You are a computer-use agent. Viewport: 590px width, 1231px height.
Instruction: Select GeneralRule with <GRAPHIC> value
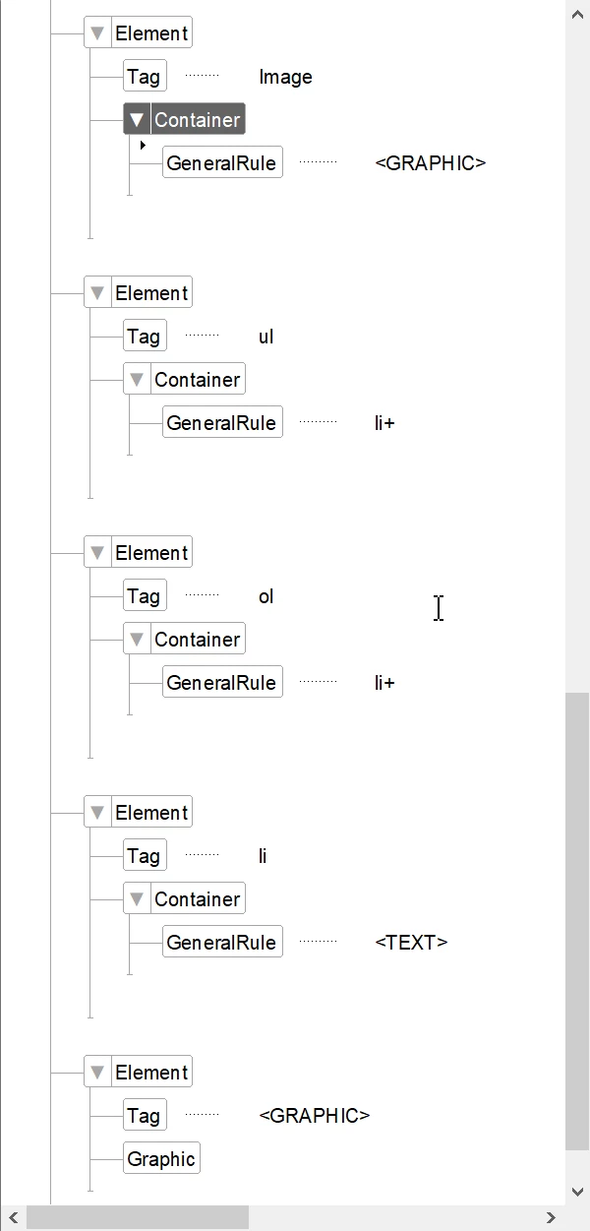pyautogui.click(x=221, y=163)
